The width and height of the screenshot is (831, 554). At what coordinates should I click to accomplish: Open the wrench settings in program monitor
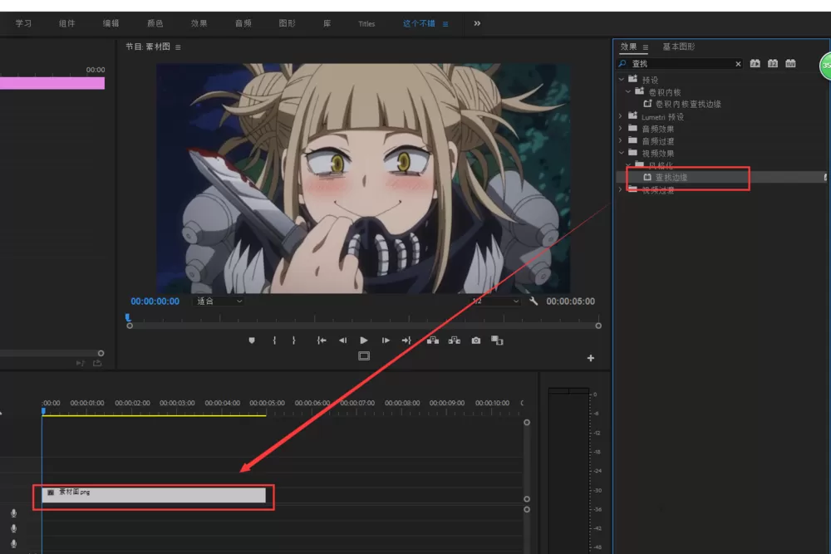coord(534,301)
